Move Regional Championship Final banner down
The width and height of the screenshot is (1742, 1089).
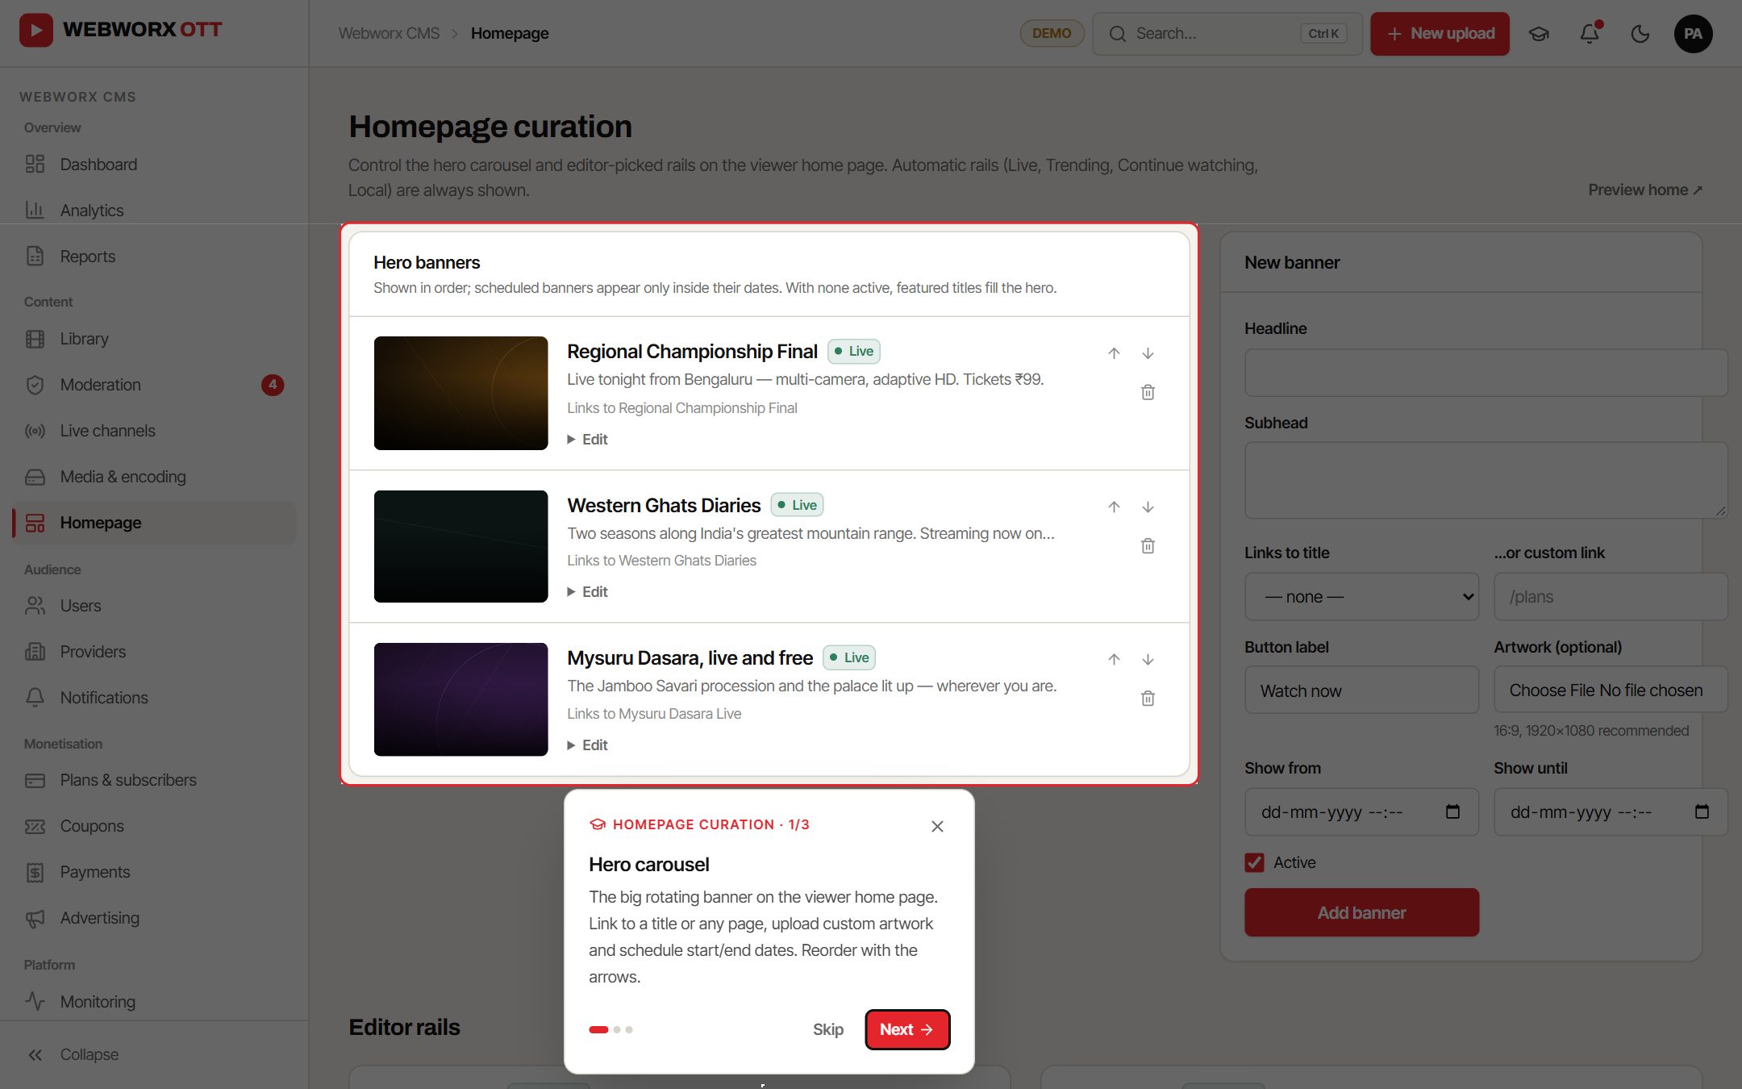click(1148, 353)
